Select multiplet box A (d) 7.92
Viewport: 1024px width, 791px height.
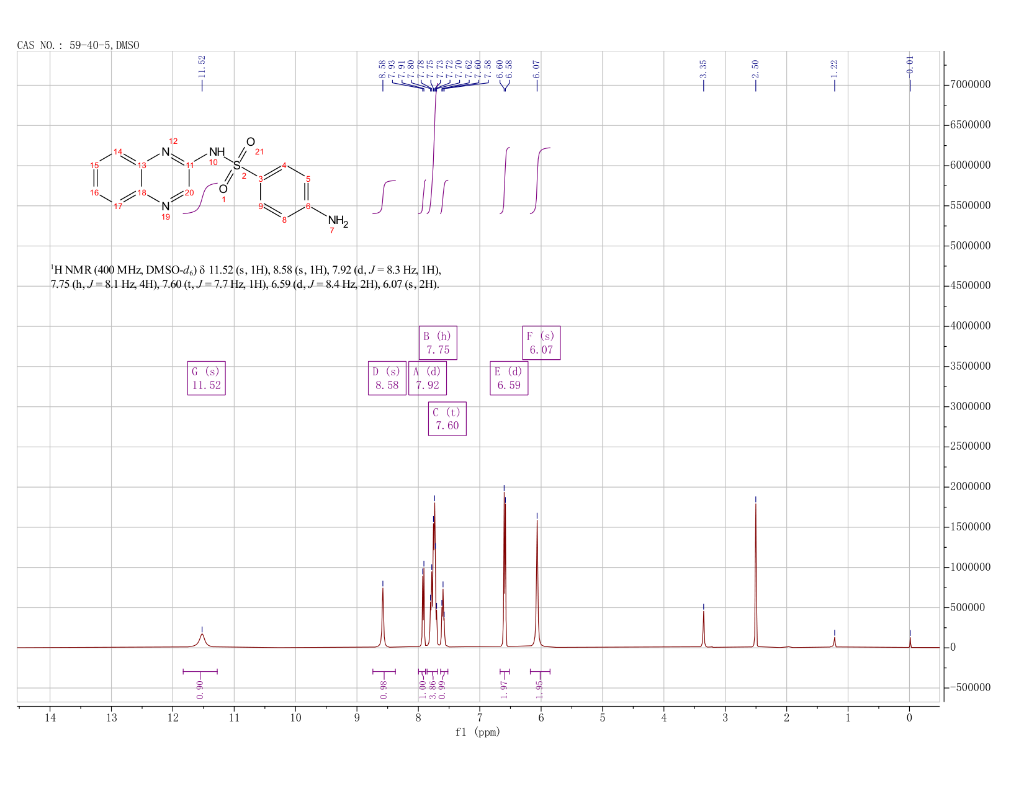(x=428, y=378)
